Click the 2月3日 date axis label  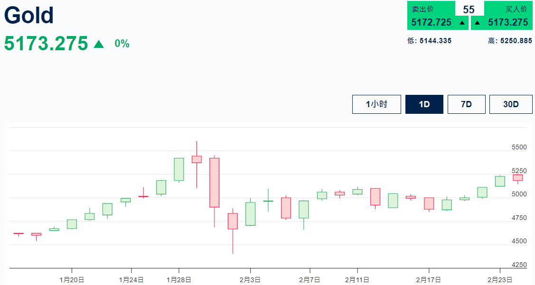click(x=250, y=280)
